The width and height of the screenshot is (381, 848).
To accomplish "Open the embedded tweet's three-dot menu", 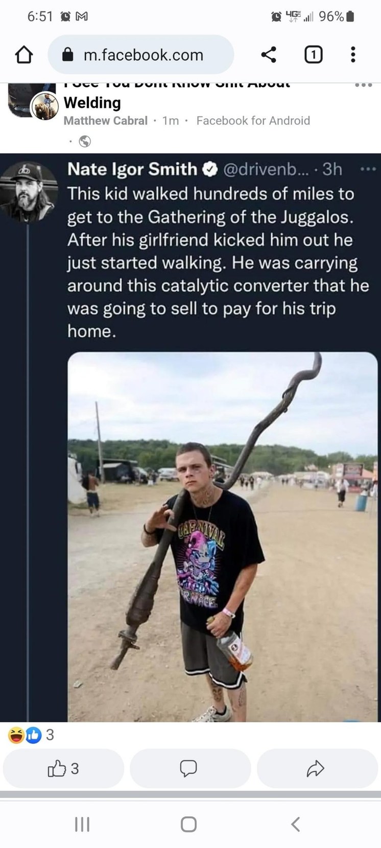I will coord(368,169).
